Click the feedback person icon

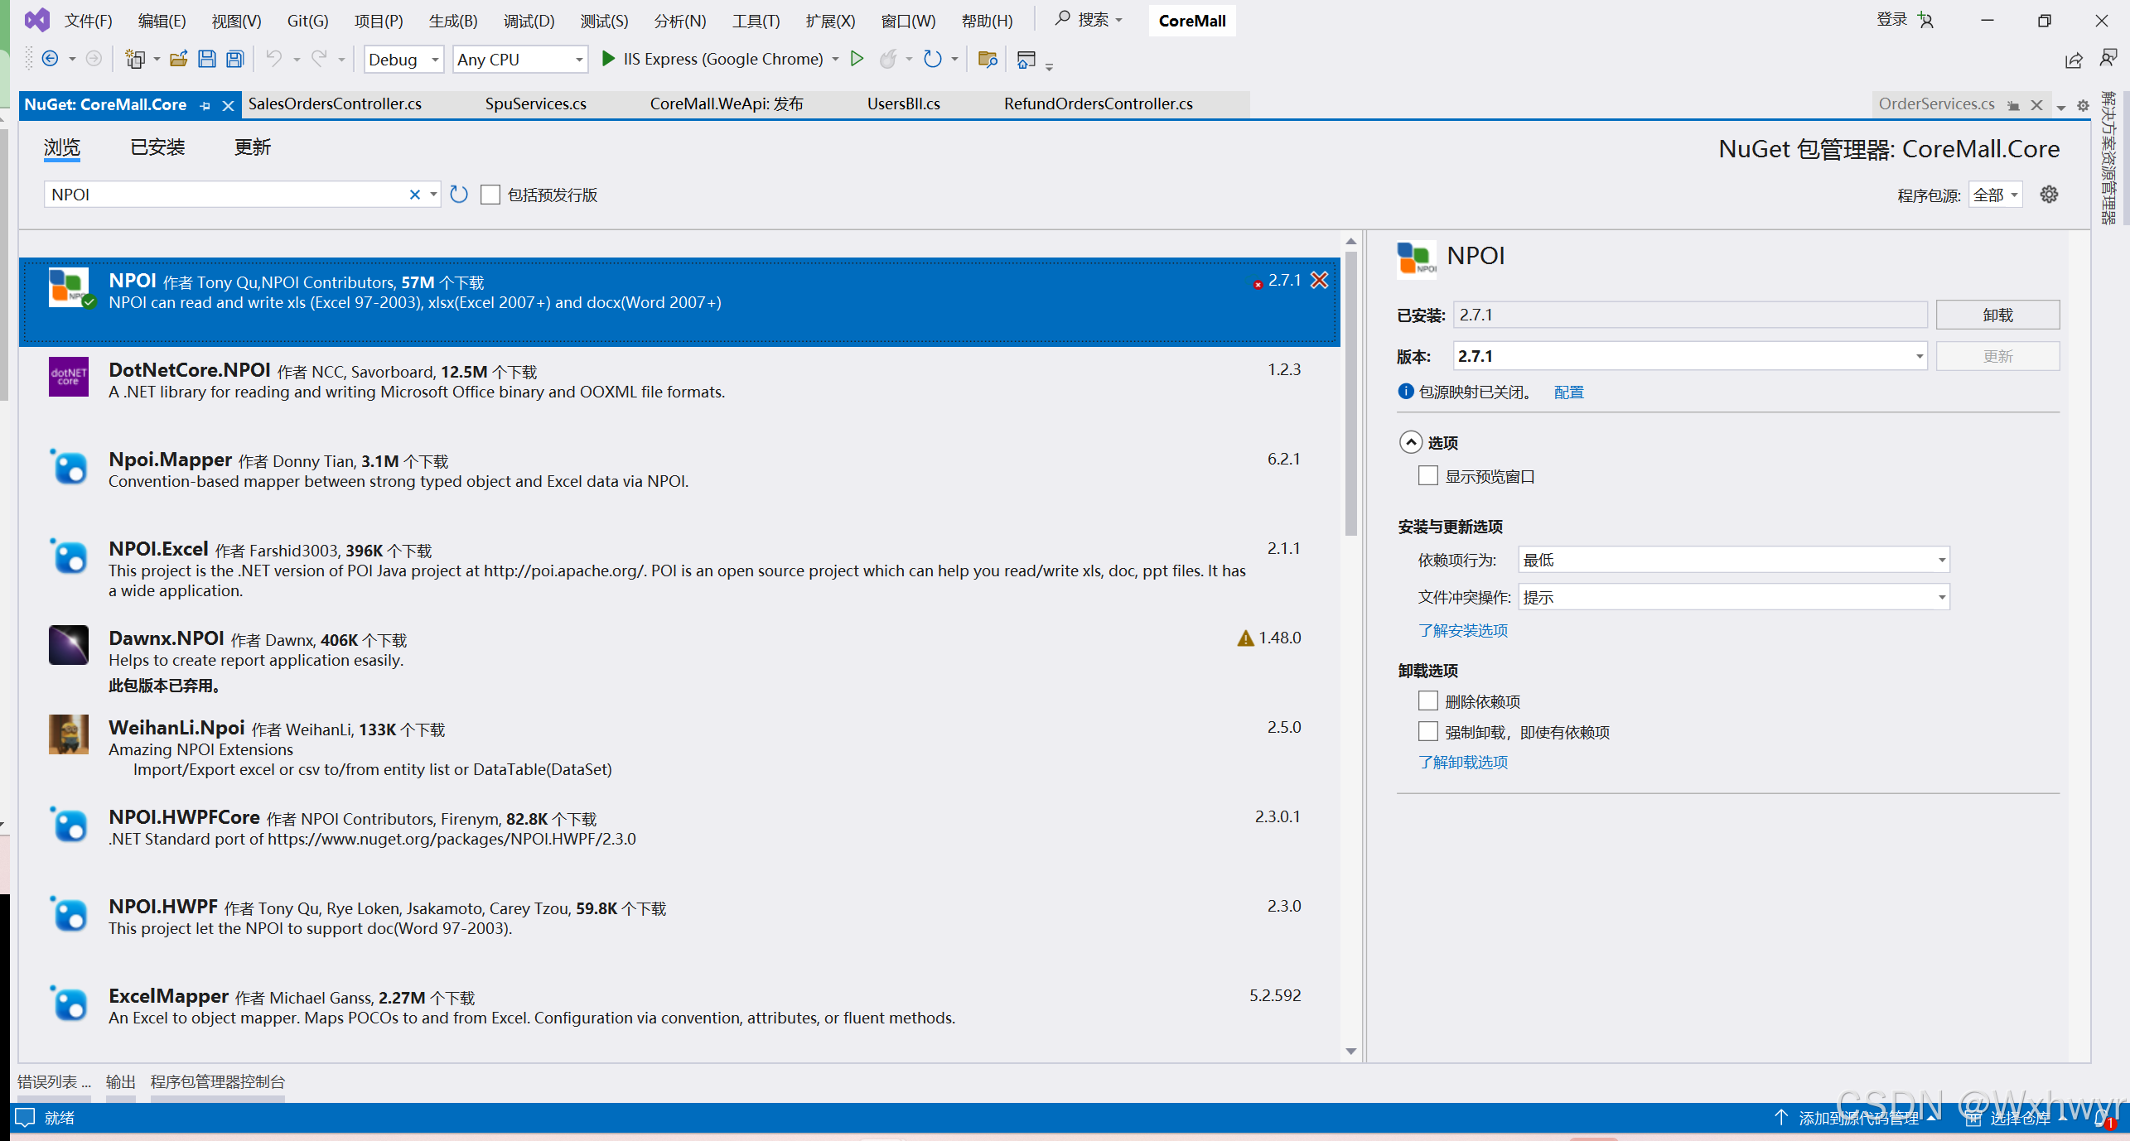point(2108,58)
